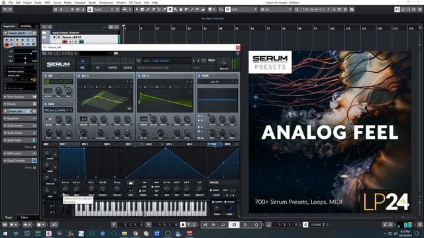Screen dimensions: 424x238
Task: Load previous Serum preset arrow
Action: pos(193,61)
